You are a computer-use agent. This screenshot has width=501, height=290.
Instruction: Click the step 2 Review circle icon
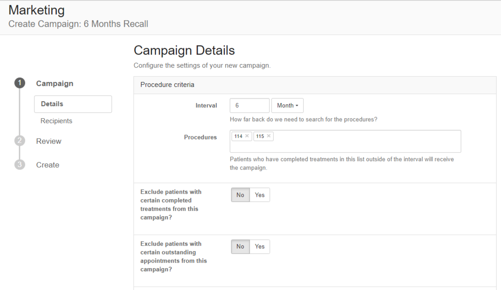coord(19,141)
